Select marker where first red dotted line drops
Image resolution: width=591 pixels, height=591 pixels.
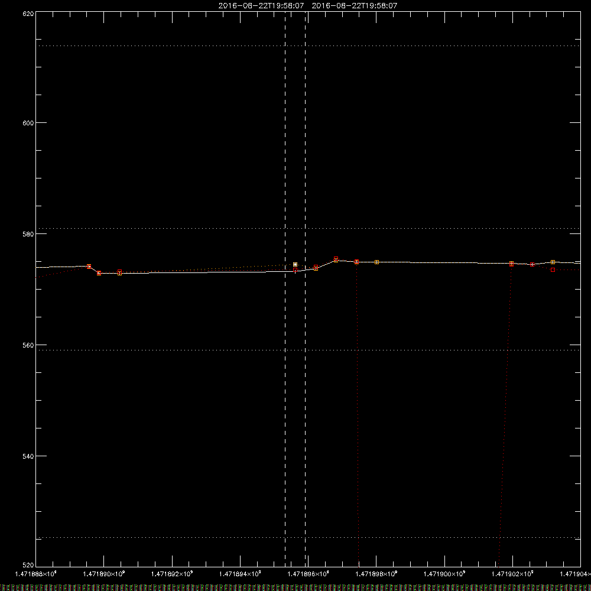pyautogui.click(x=356, y=262)
